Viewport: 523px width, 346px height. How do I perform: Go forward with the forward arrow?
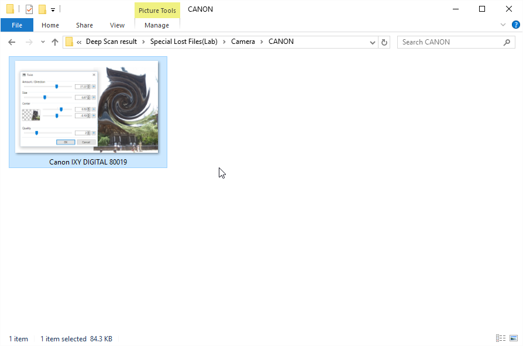[x=29, y=42]
